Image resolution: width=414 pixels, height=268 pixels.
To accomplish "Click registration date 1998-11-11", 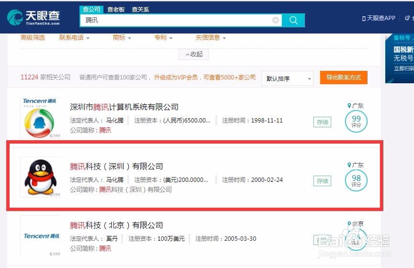I will 267,121.
